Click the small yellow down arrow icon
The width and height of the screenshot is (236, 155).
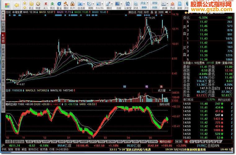25,7
